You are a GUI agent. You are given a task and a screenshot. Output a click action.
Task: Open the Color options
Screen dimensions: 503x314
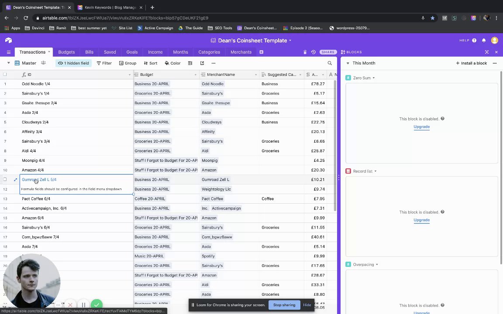tap(172, 63)
